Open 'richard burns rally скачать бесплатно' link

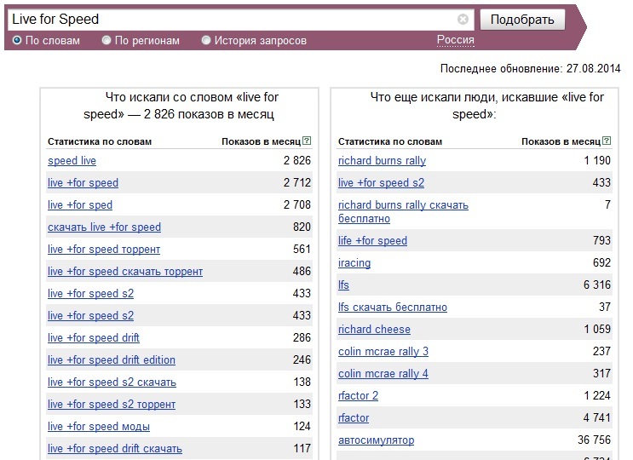(x=403, y=212)
